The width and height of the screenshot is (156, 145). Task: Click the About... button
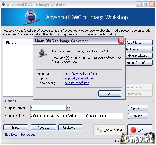(44, 127)
